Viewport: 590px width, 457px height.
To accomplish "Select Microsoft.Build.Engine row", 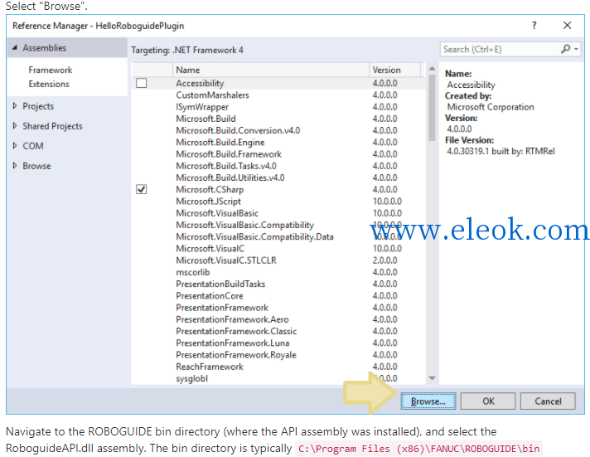I will 278,143.
